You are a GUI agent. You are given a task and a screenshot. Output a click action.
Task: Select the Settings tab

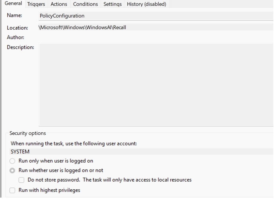pos(113,4)
